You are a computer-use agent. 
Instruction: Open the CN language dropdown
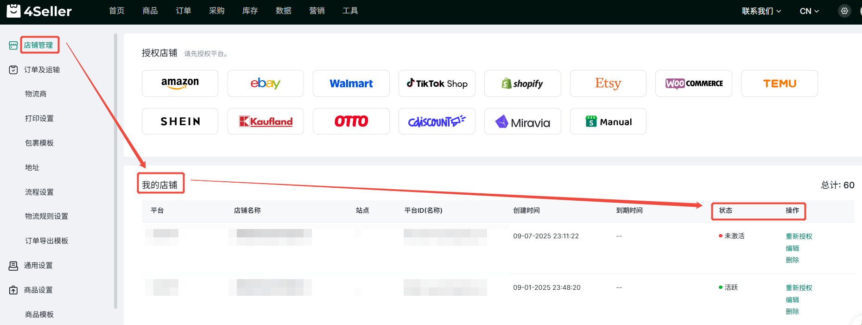[809, 11]
